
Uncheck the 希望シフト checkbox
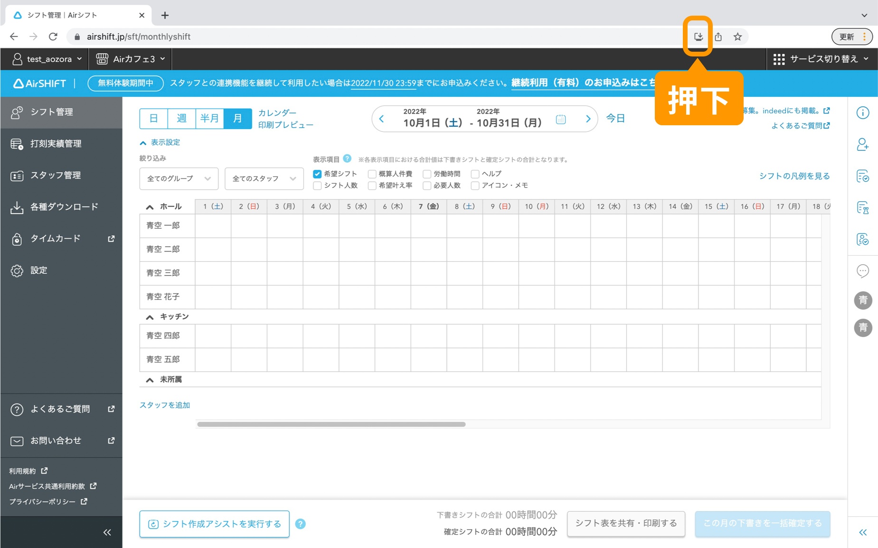[x=317, y=174]
